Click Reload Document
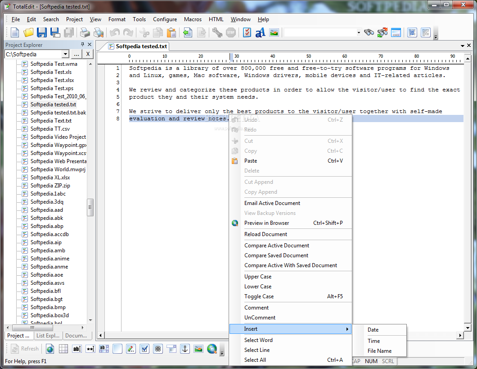The height and width of the screenshot is (369, 477). (291, 234)
